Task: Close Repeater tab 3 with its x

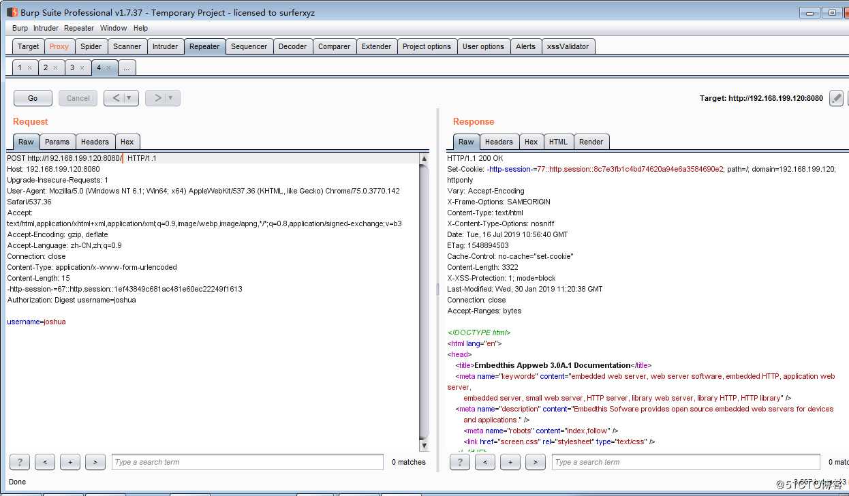Action: coord(82,68)
